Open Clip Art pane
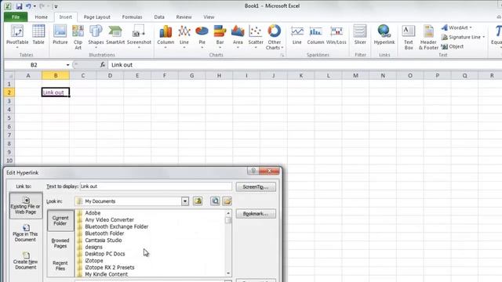Viewport: 502px width, 282px height. point(78,37)
